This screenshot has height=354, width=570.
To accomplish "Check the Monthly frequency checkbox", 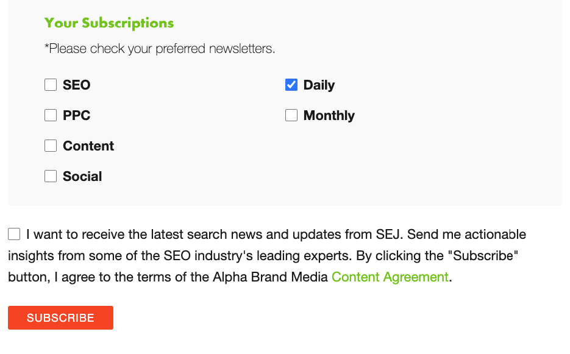I will click(x=291, y=115).
